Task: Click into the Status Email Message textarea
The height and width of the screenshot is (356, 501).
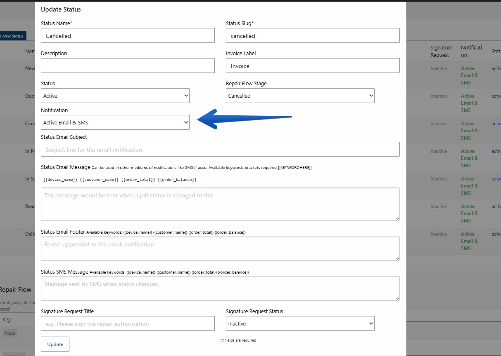Action: pyautogui.click(x=220, y=204)
